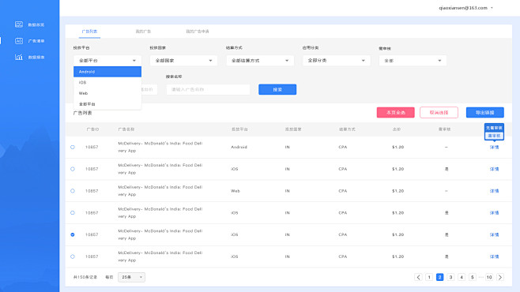Click the 取消选择 button
This screenshot has height=292, width=520.
point(439,113)
